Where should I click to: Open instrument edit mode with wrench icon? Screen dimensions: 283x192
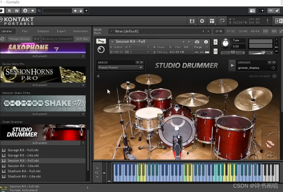tap(101, 41)
